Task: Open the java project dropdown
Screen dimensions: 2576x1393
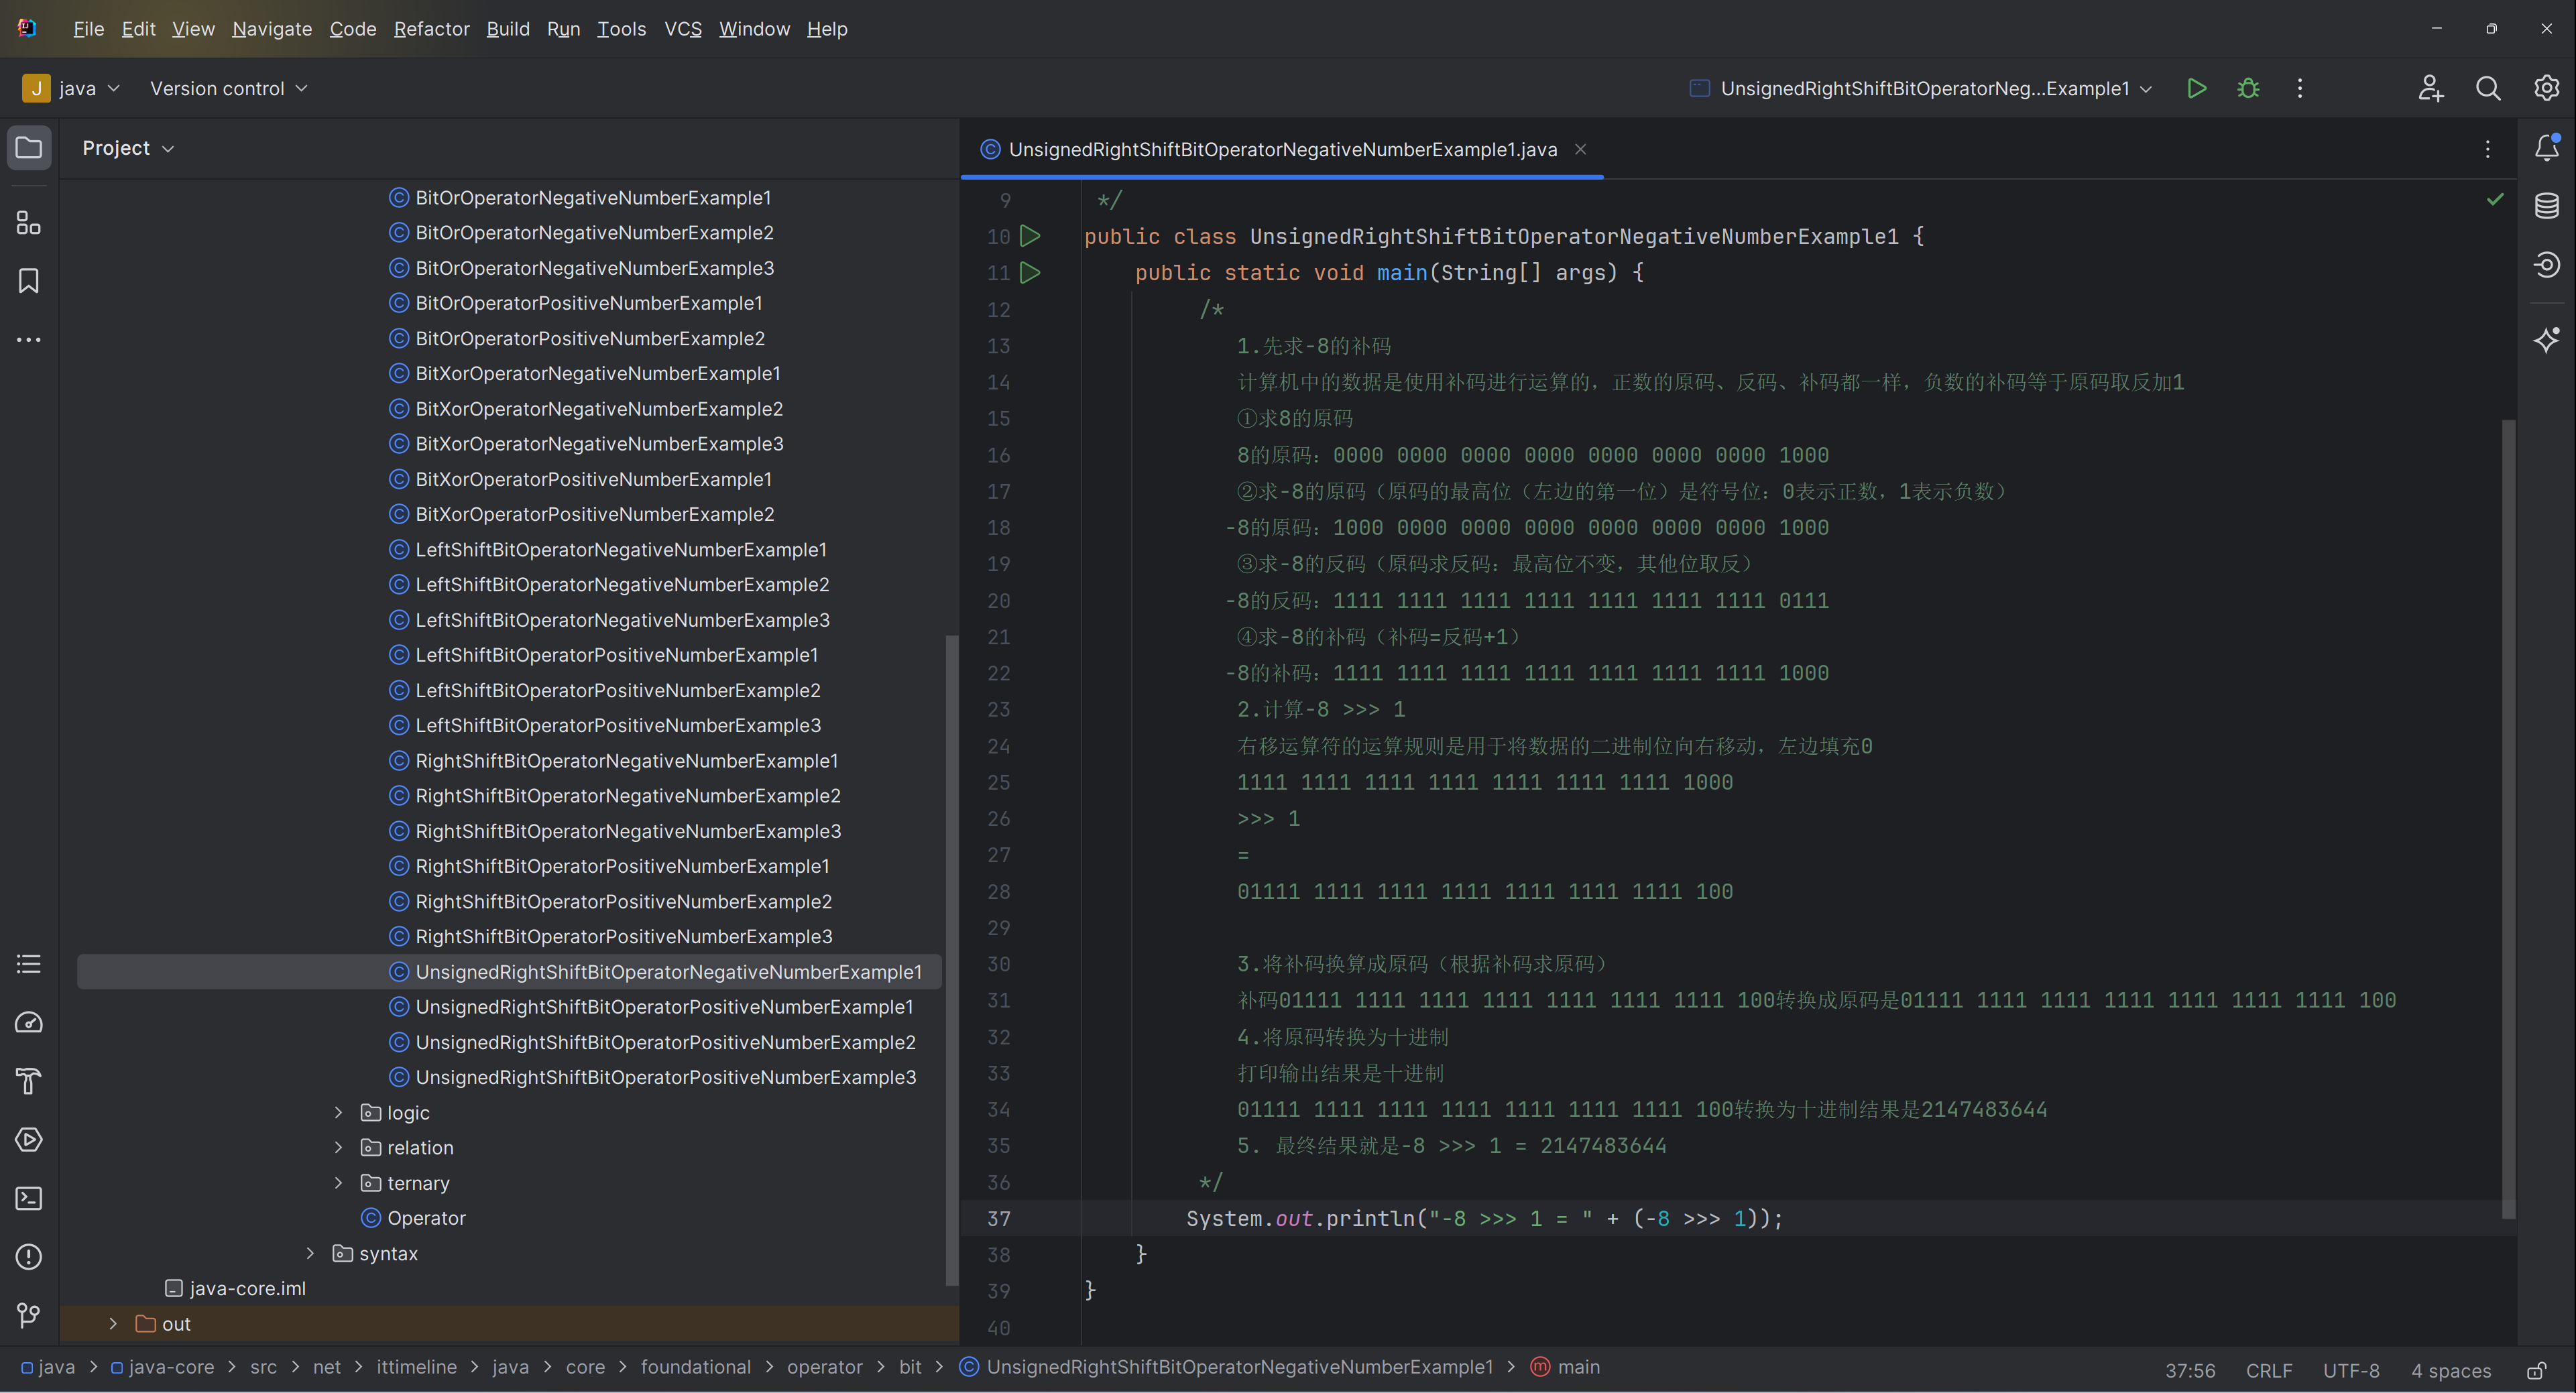Action: click(x=71, y=88)
